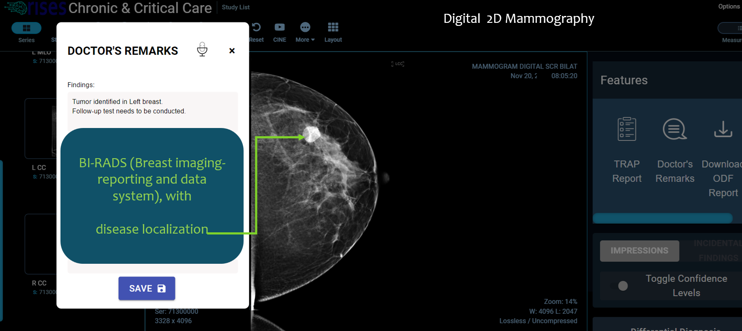This screenshot has height=331, width=742.
Task: Click the 'Lossless / Uncompressed' label
Action: 538,321
